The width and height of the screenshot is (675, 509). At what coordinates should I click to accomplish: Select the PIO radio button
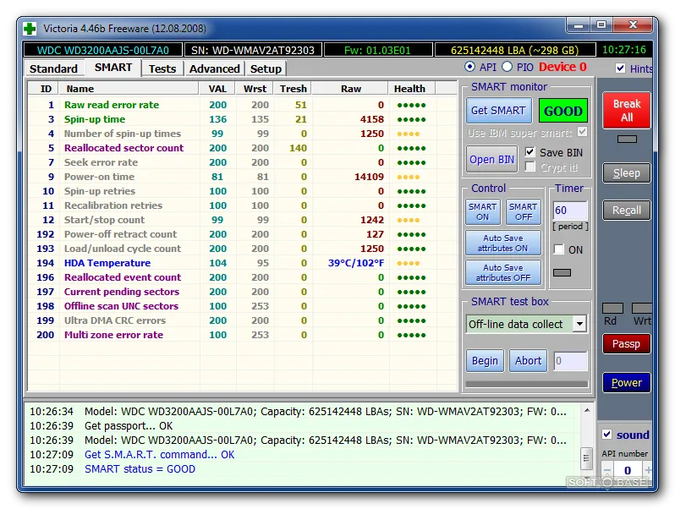(x=508, y=67)
